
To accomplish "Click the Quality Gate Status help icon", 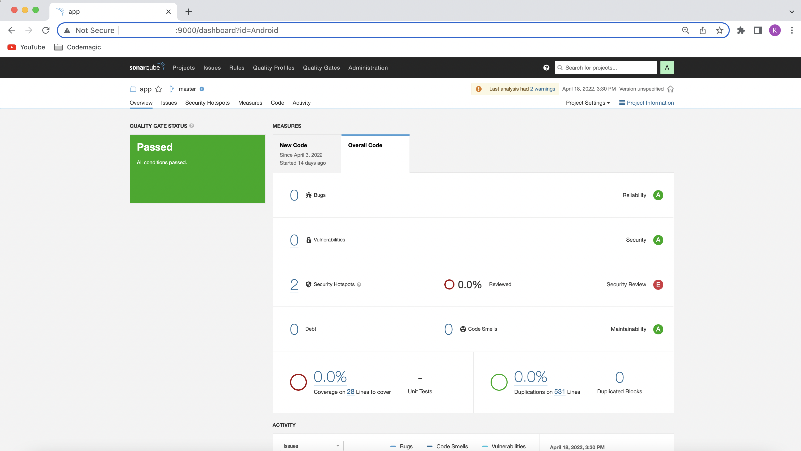I will (x=192, y=126).
